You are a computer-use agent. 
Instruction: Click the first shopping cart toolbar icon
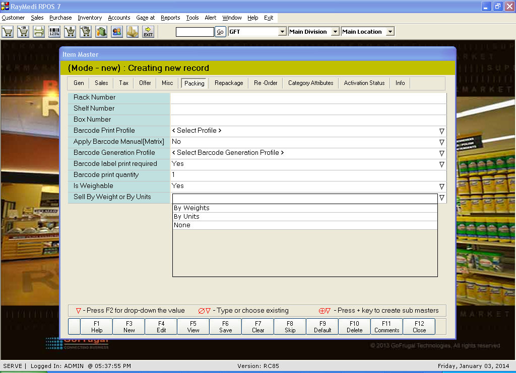coord(8,32)
